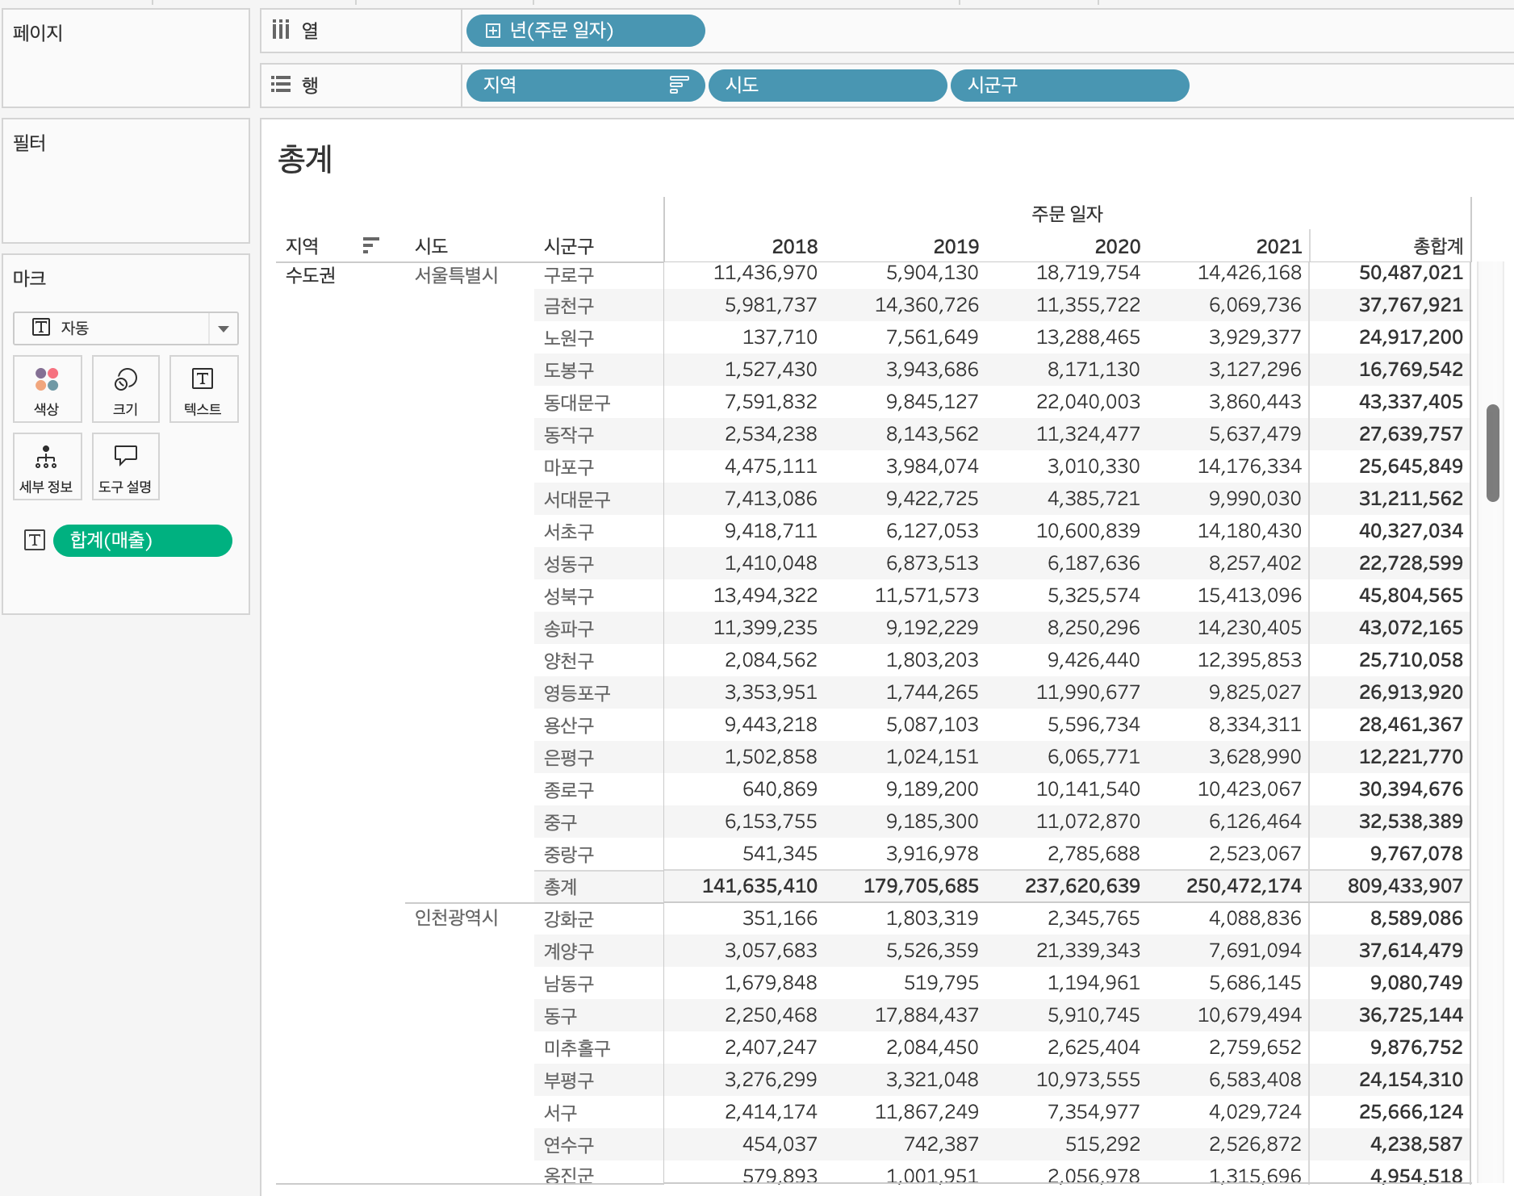Select the 서울특별시 row label

click(x=456, y=275)
